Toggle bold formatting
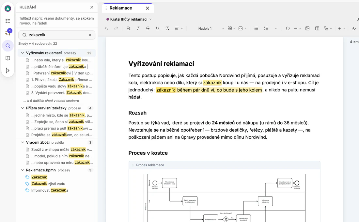359x222 pixels. click(x=128, y=28)
